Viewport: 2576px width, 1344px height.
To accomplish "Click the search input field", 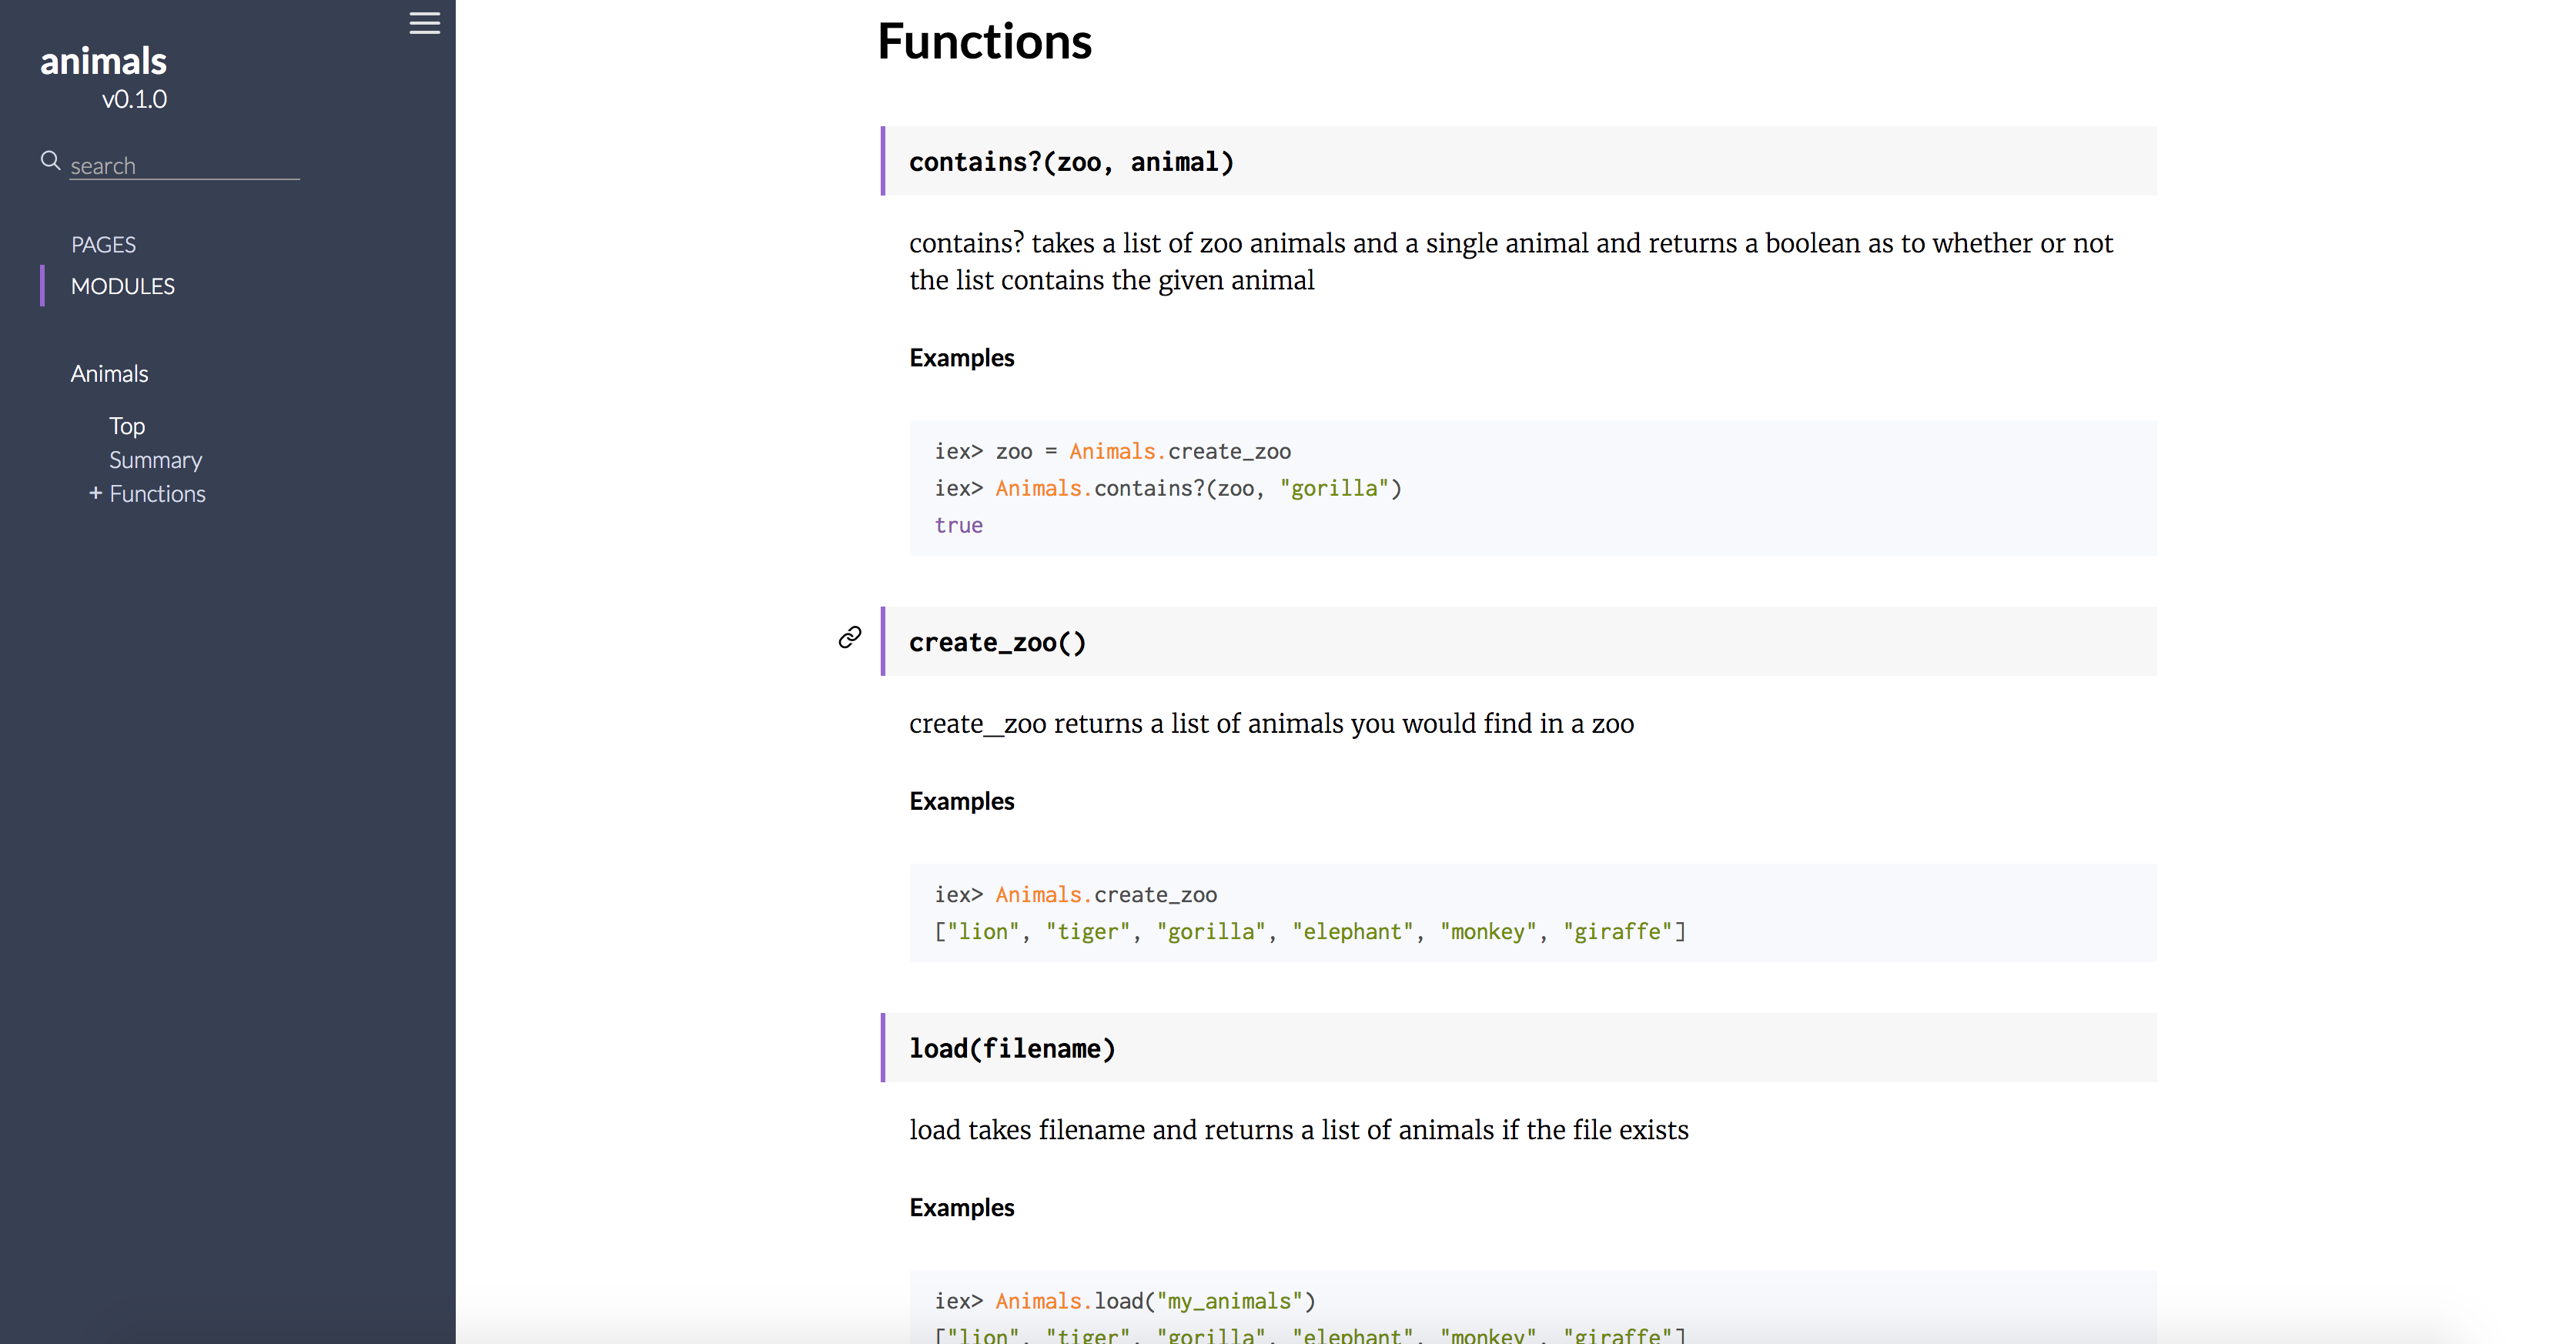I will [184, 165].
